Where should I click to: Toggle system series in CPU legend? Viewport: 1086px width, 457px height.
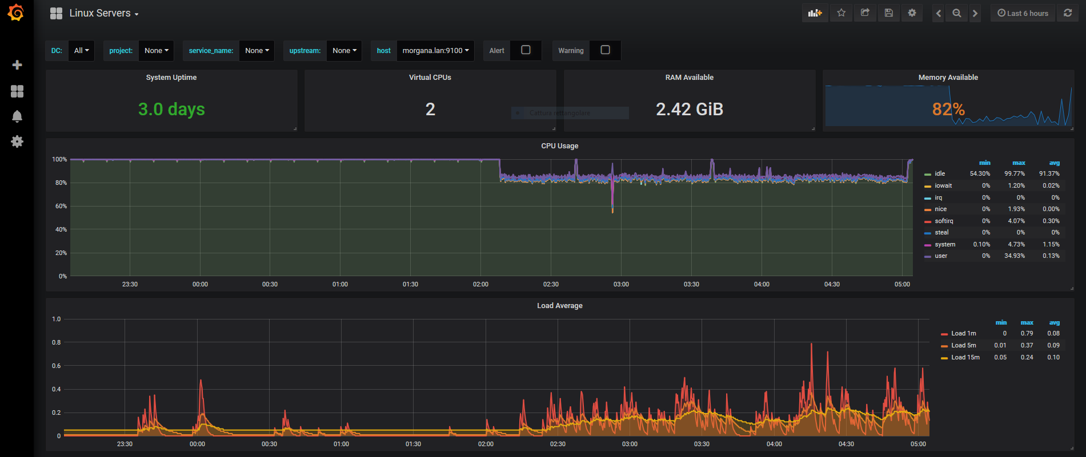945,244
